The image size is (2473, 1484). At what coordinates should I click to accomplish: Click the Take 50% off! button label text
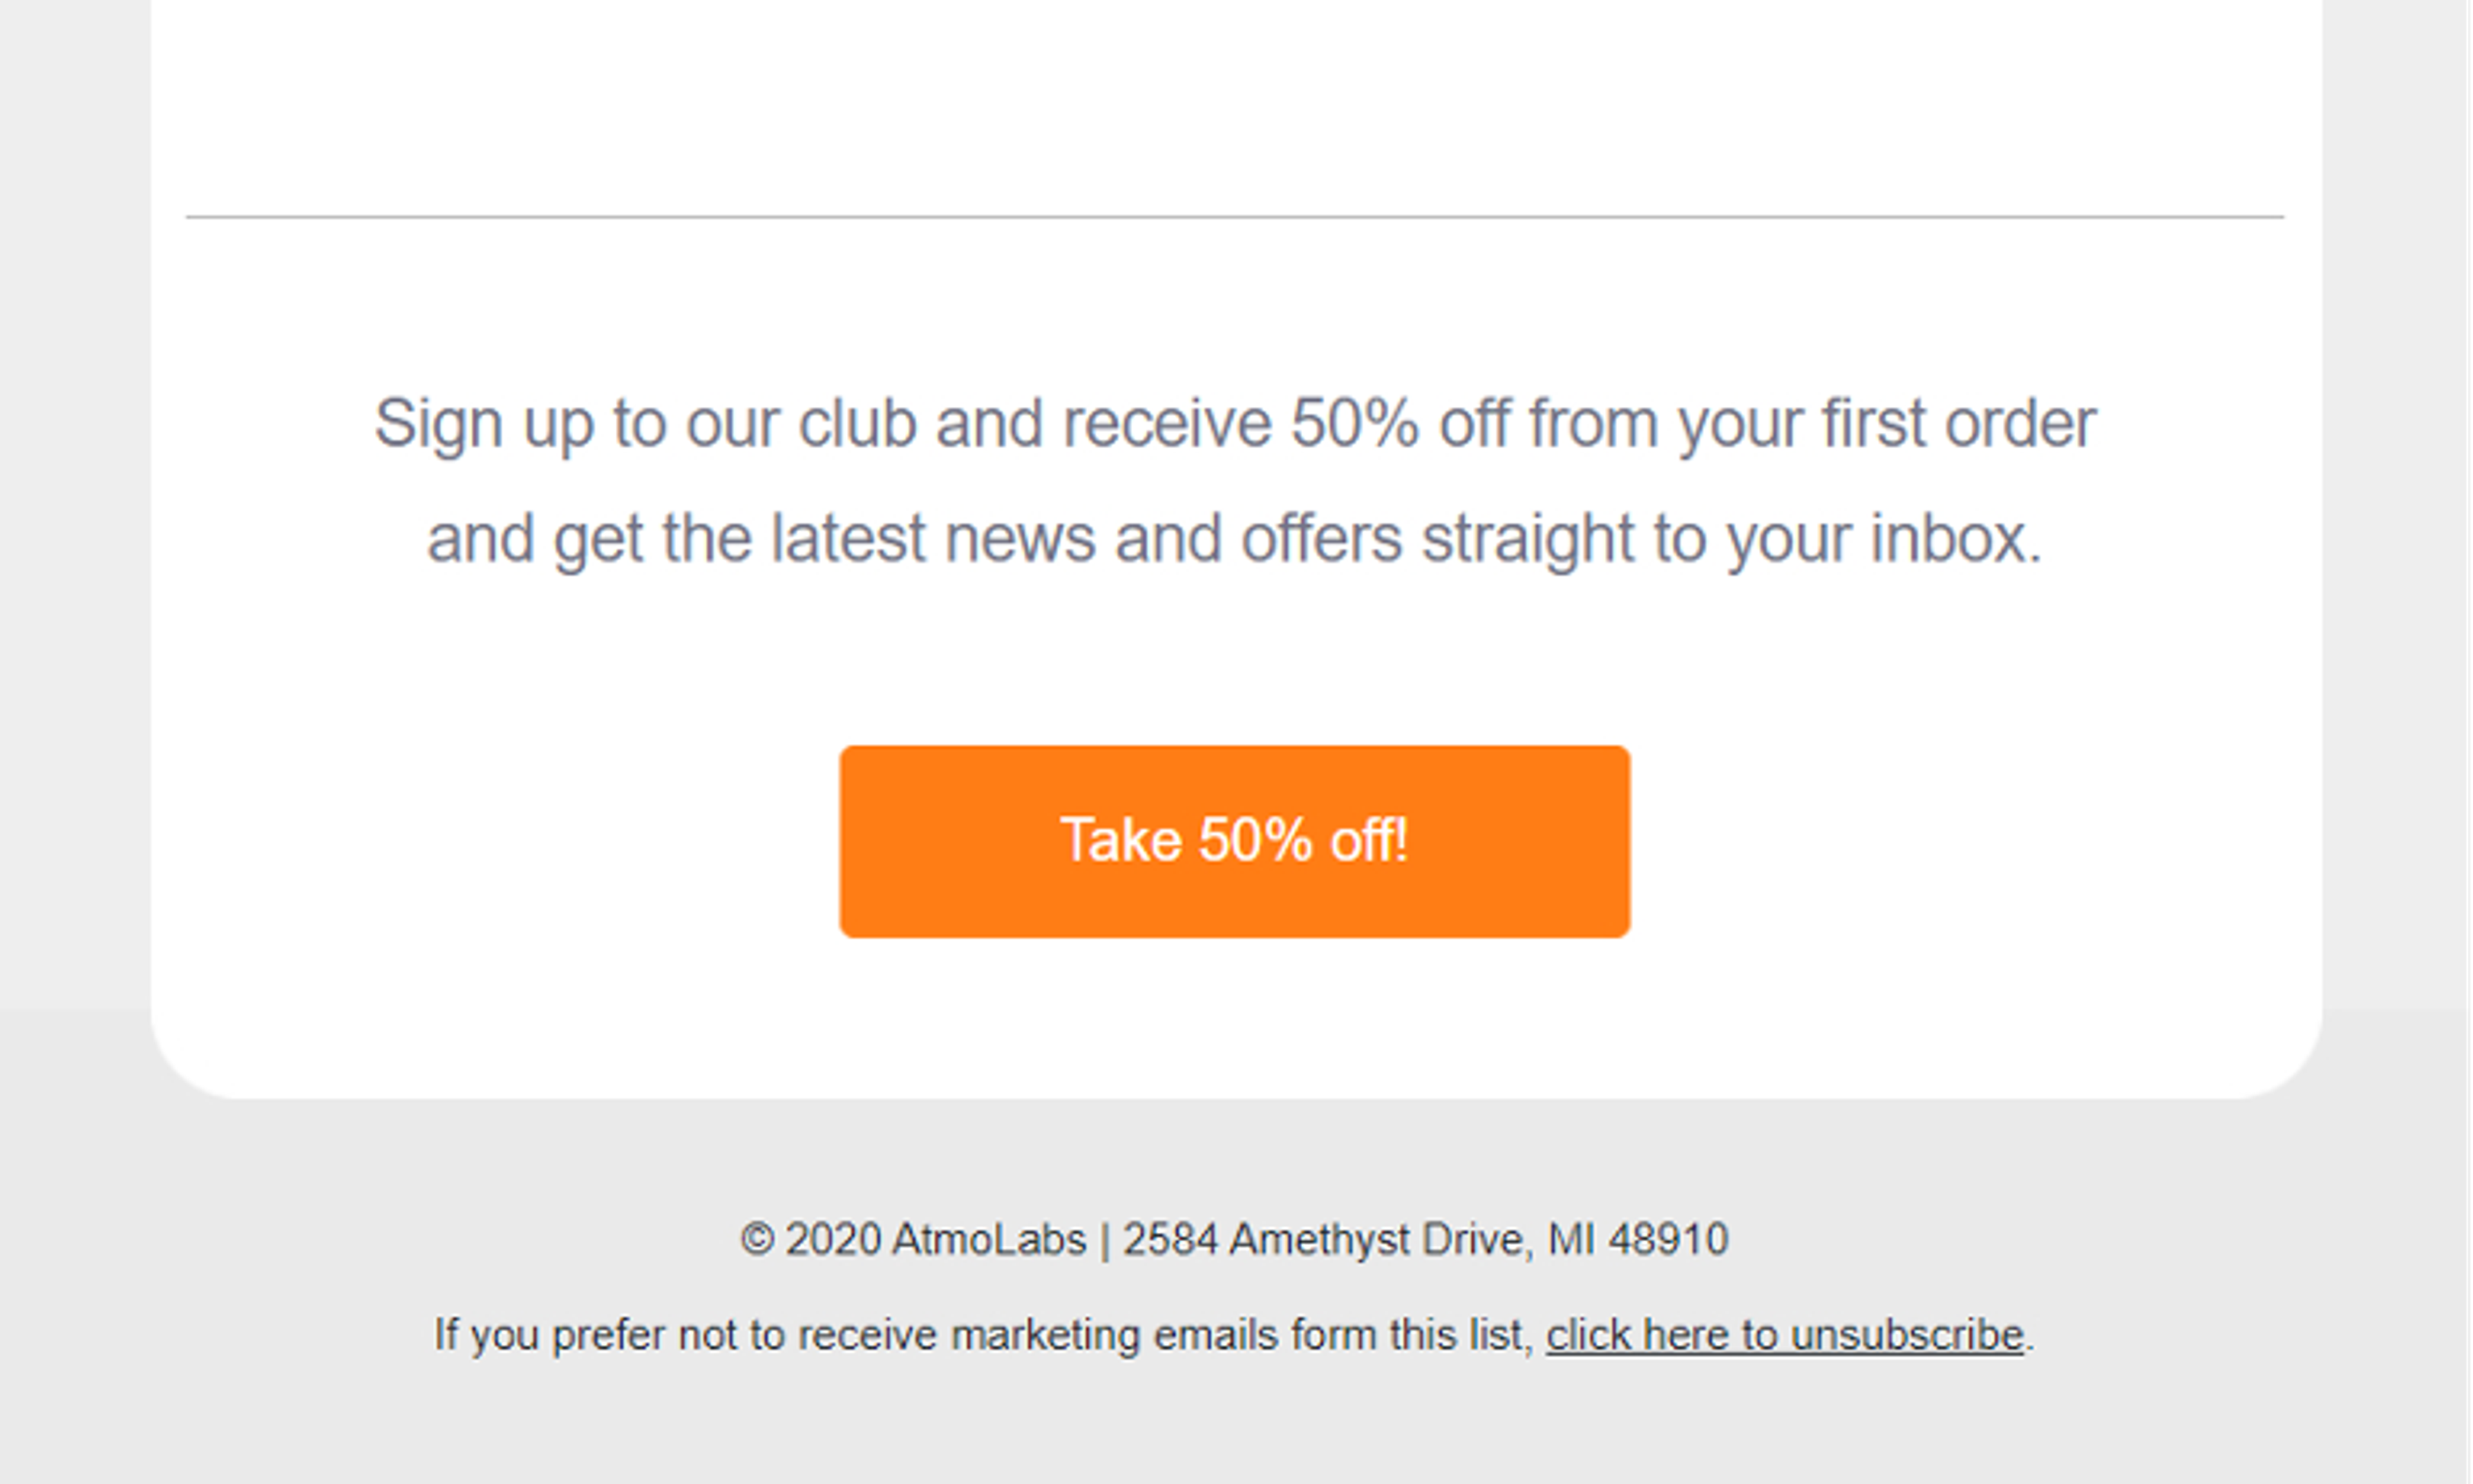click(1235, 840)
